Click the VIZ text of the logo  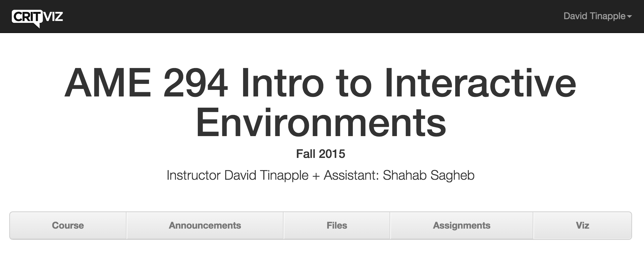(x=53, y=17)
